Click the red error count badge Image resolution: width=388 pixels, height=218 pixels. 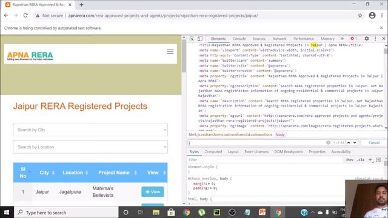pos(353,39)
